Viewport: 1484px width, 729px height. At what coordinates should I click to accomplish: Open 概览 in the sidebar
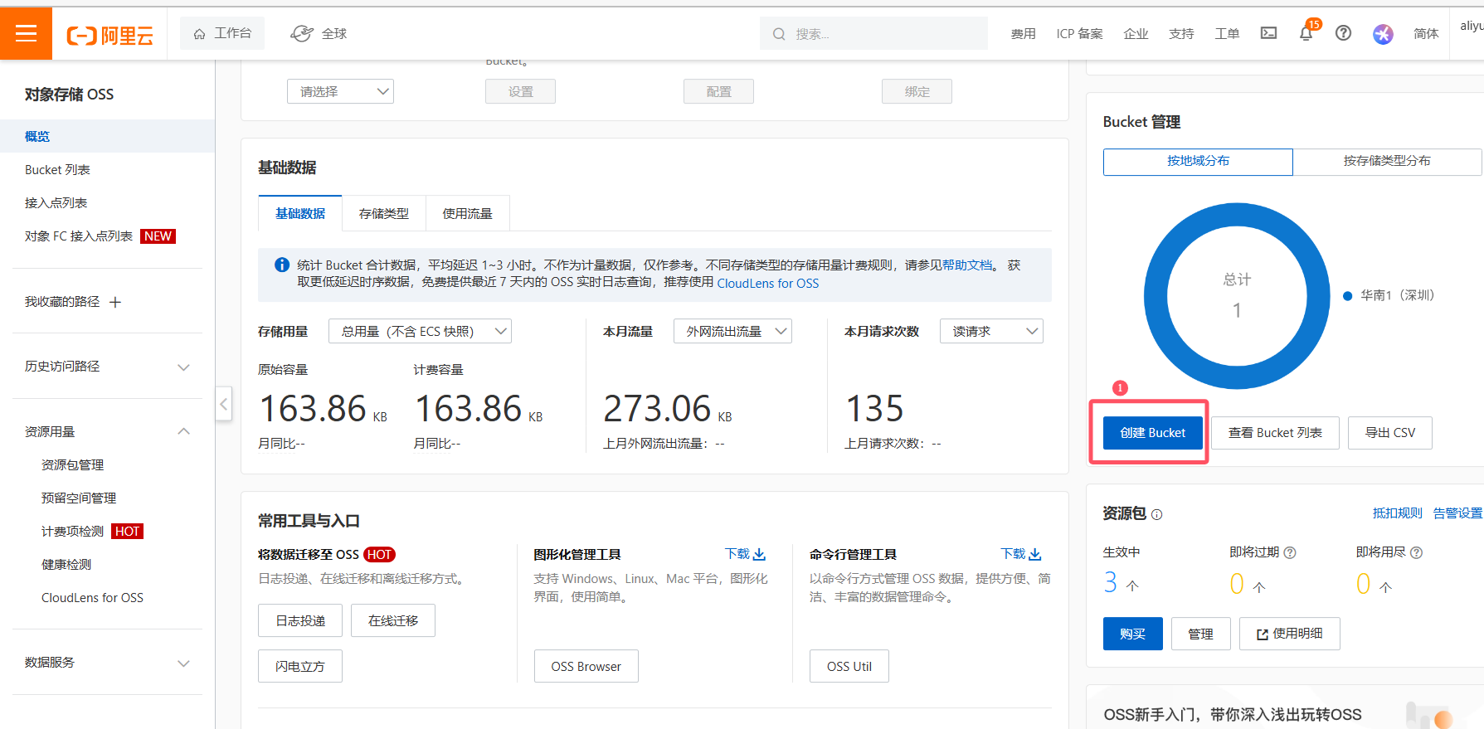coord(107,136)
